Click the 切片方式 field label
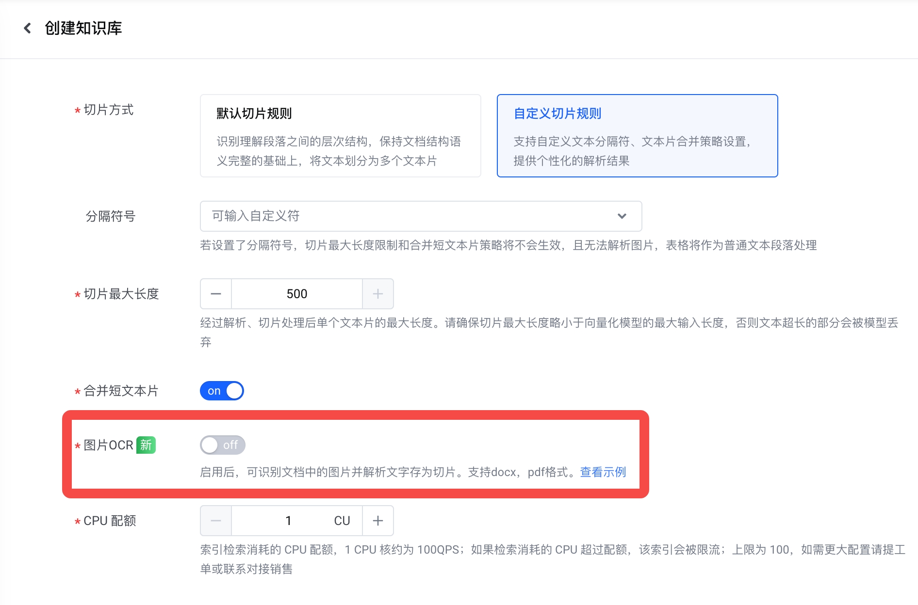This screenshot has width=918, height=605. pos(108,110)
